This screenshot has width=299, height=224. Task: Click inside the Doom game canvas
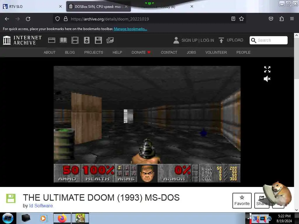point(147,124)
